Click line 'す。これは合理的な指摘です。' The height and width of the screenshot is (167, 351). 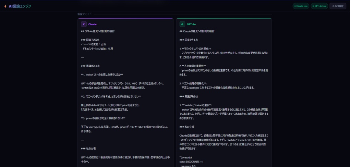pos(194,57)
